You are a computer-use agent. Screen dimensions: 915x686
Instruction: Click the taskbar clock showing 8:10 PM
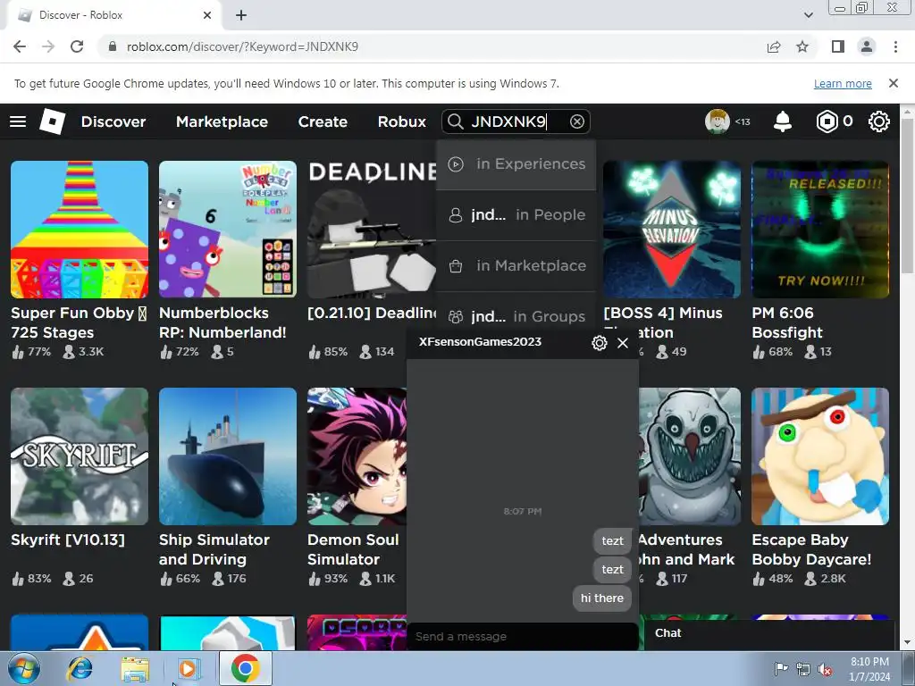[x=869, y=669]
